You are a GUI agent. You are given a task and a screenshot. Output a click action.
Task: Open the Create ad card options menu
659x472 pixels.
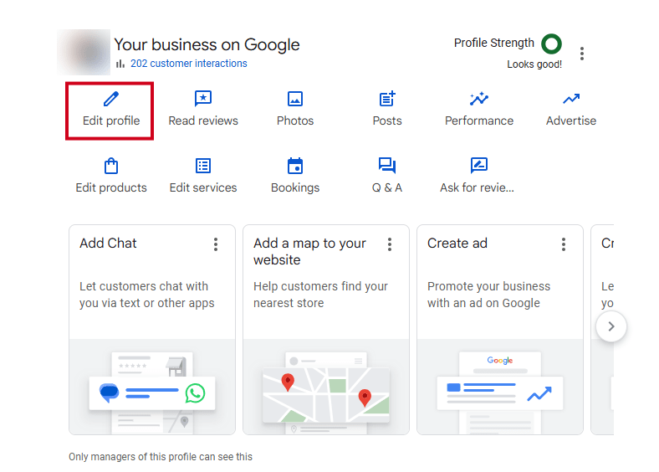564,244
